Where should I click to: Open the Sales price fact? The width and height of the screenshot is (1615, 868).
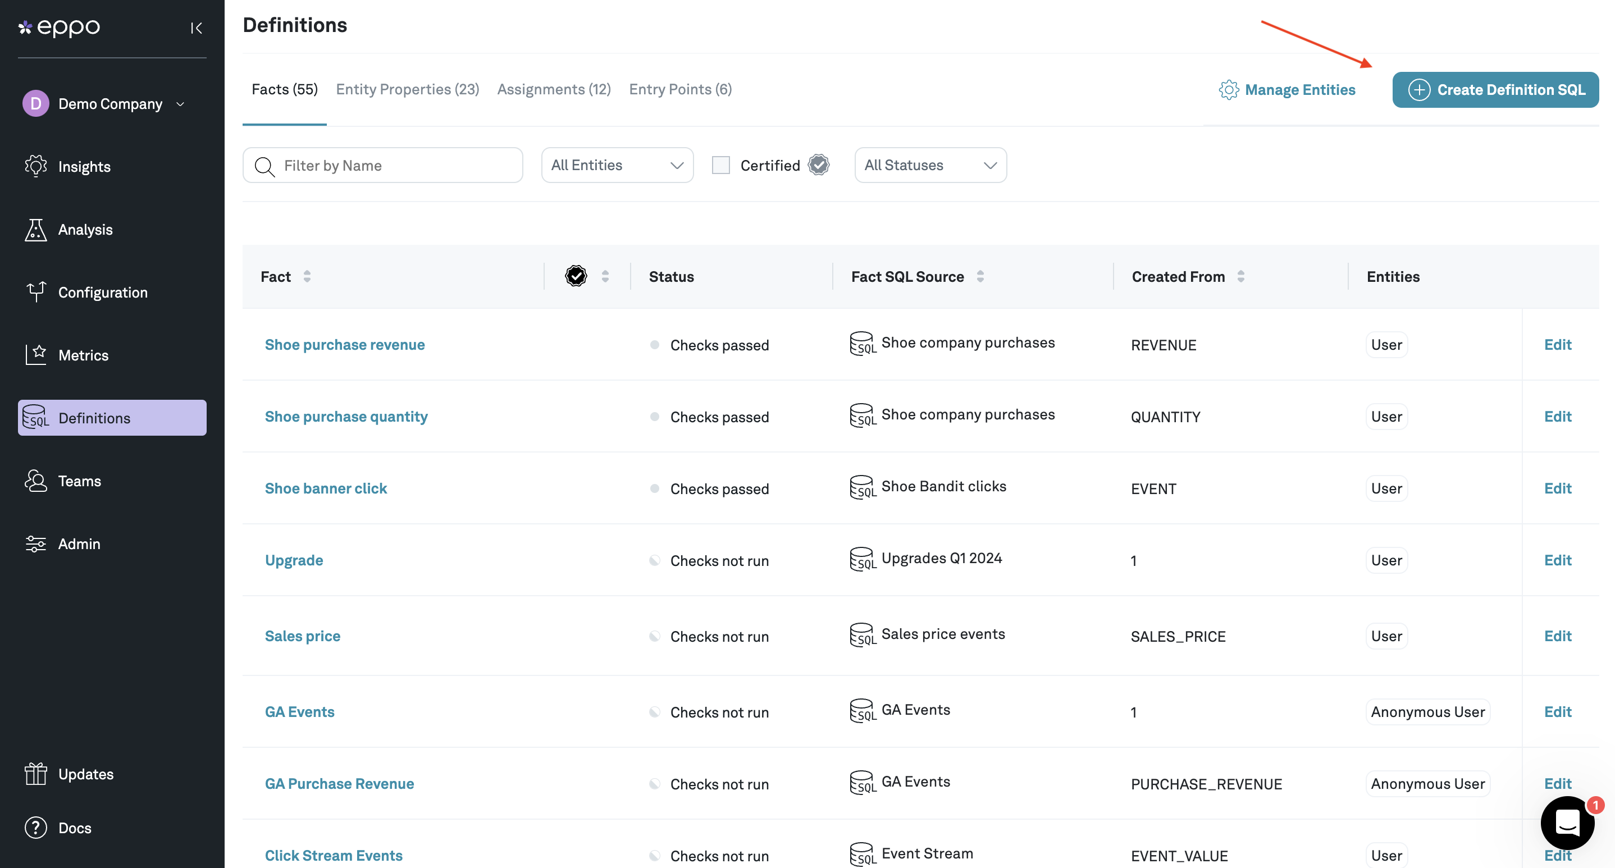(303, 636)
